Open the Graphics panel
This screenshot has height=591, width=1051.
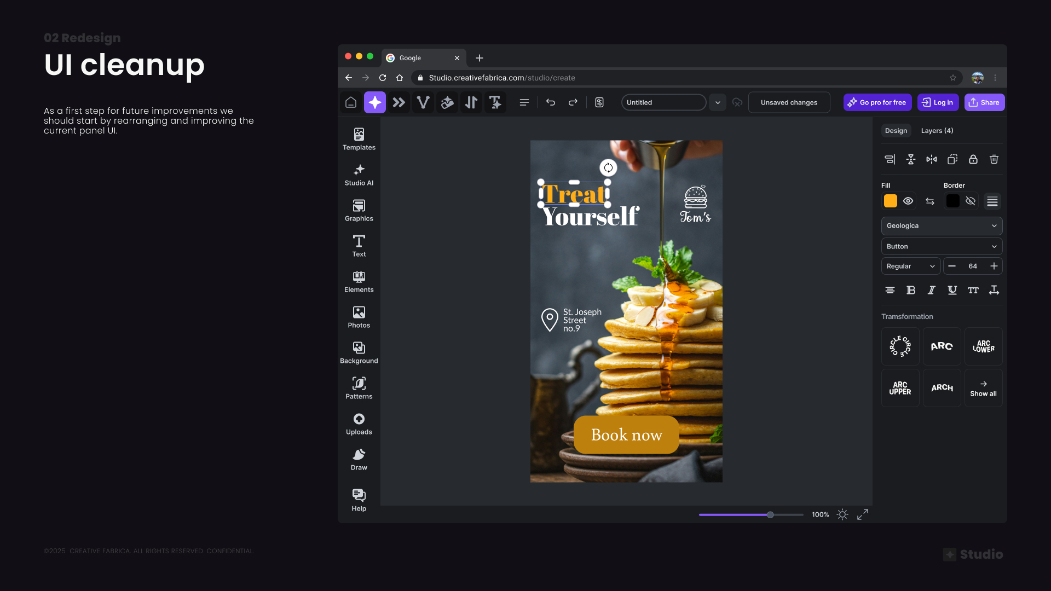(359, 210)
